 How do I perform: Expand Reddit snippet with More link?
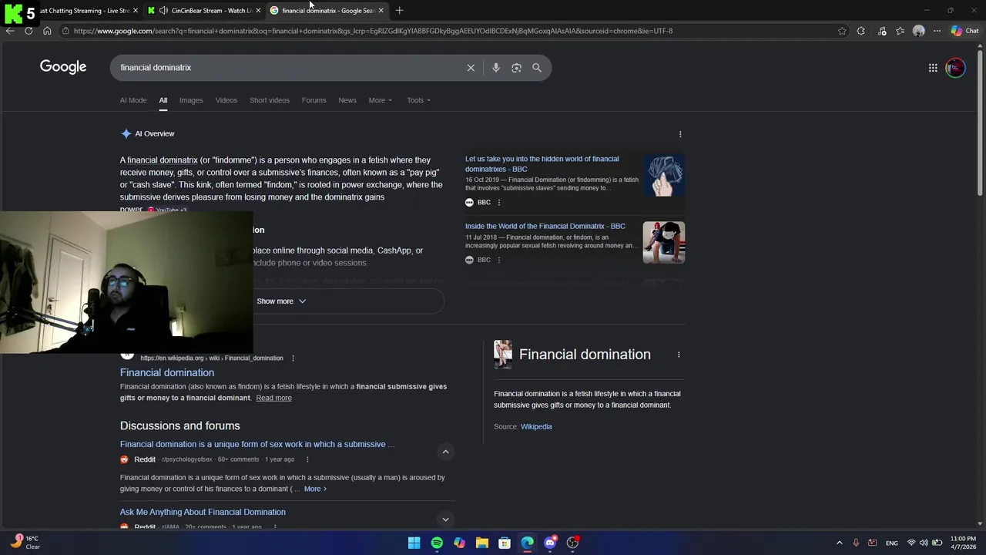pos(314,489)
